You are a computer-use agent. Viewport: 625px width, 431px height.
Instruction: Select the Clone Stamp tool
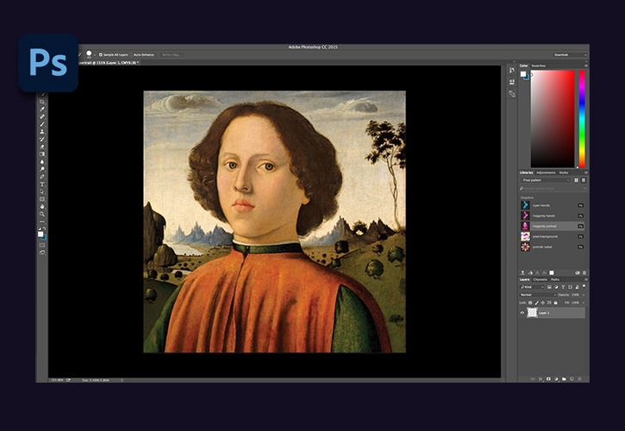pos(42,132)
